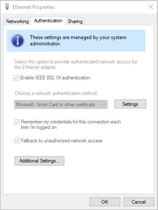
Task: Click the Ethernet adapter icon in title bar
Action: pos(7,7)
